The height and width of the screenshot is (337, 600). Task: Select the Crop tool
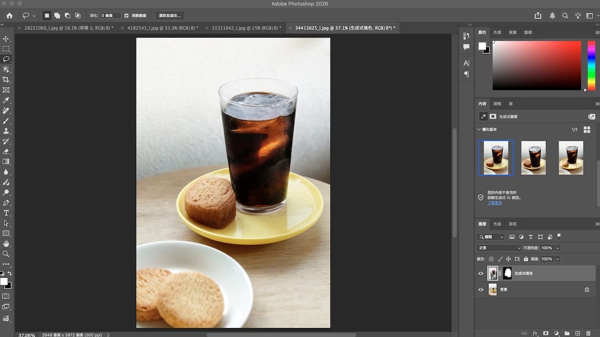tap(6, 79)
